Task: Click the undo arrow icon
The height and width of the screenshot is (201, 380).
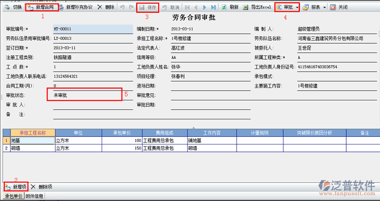Action: 123,8
